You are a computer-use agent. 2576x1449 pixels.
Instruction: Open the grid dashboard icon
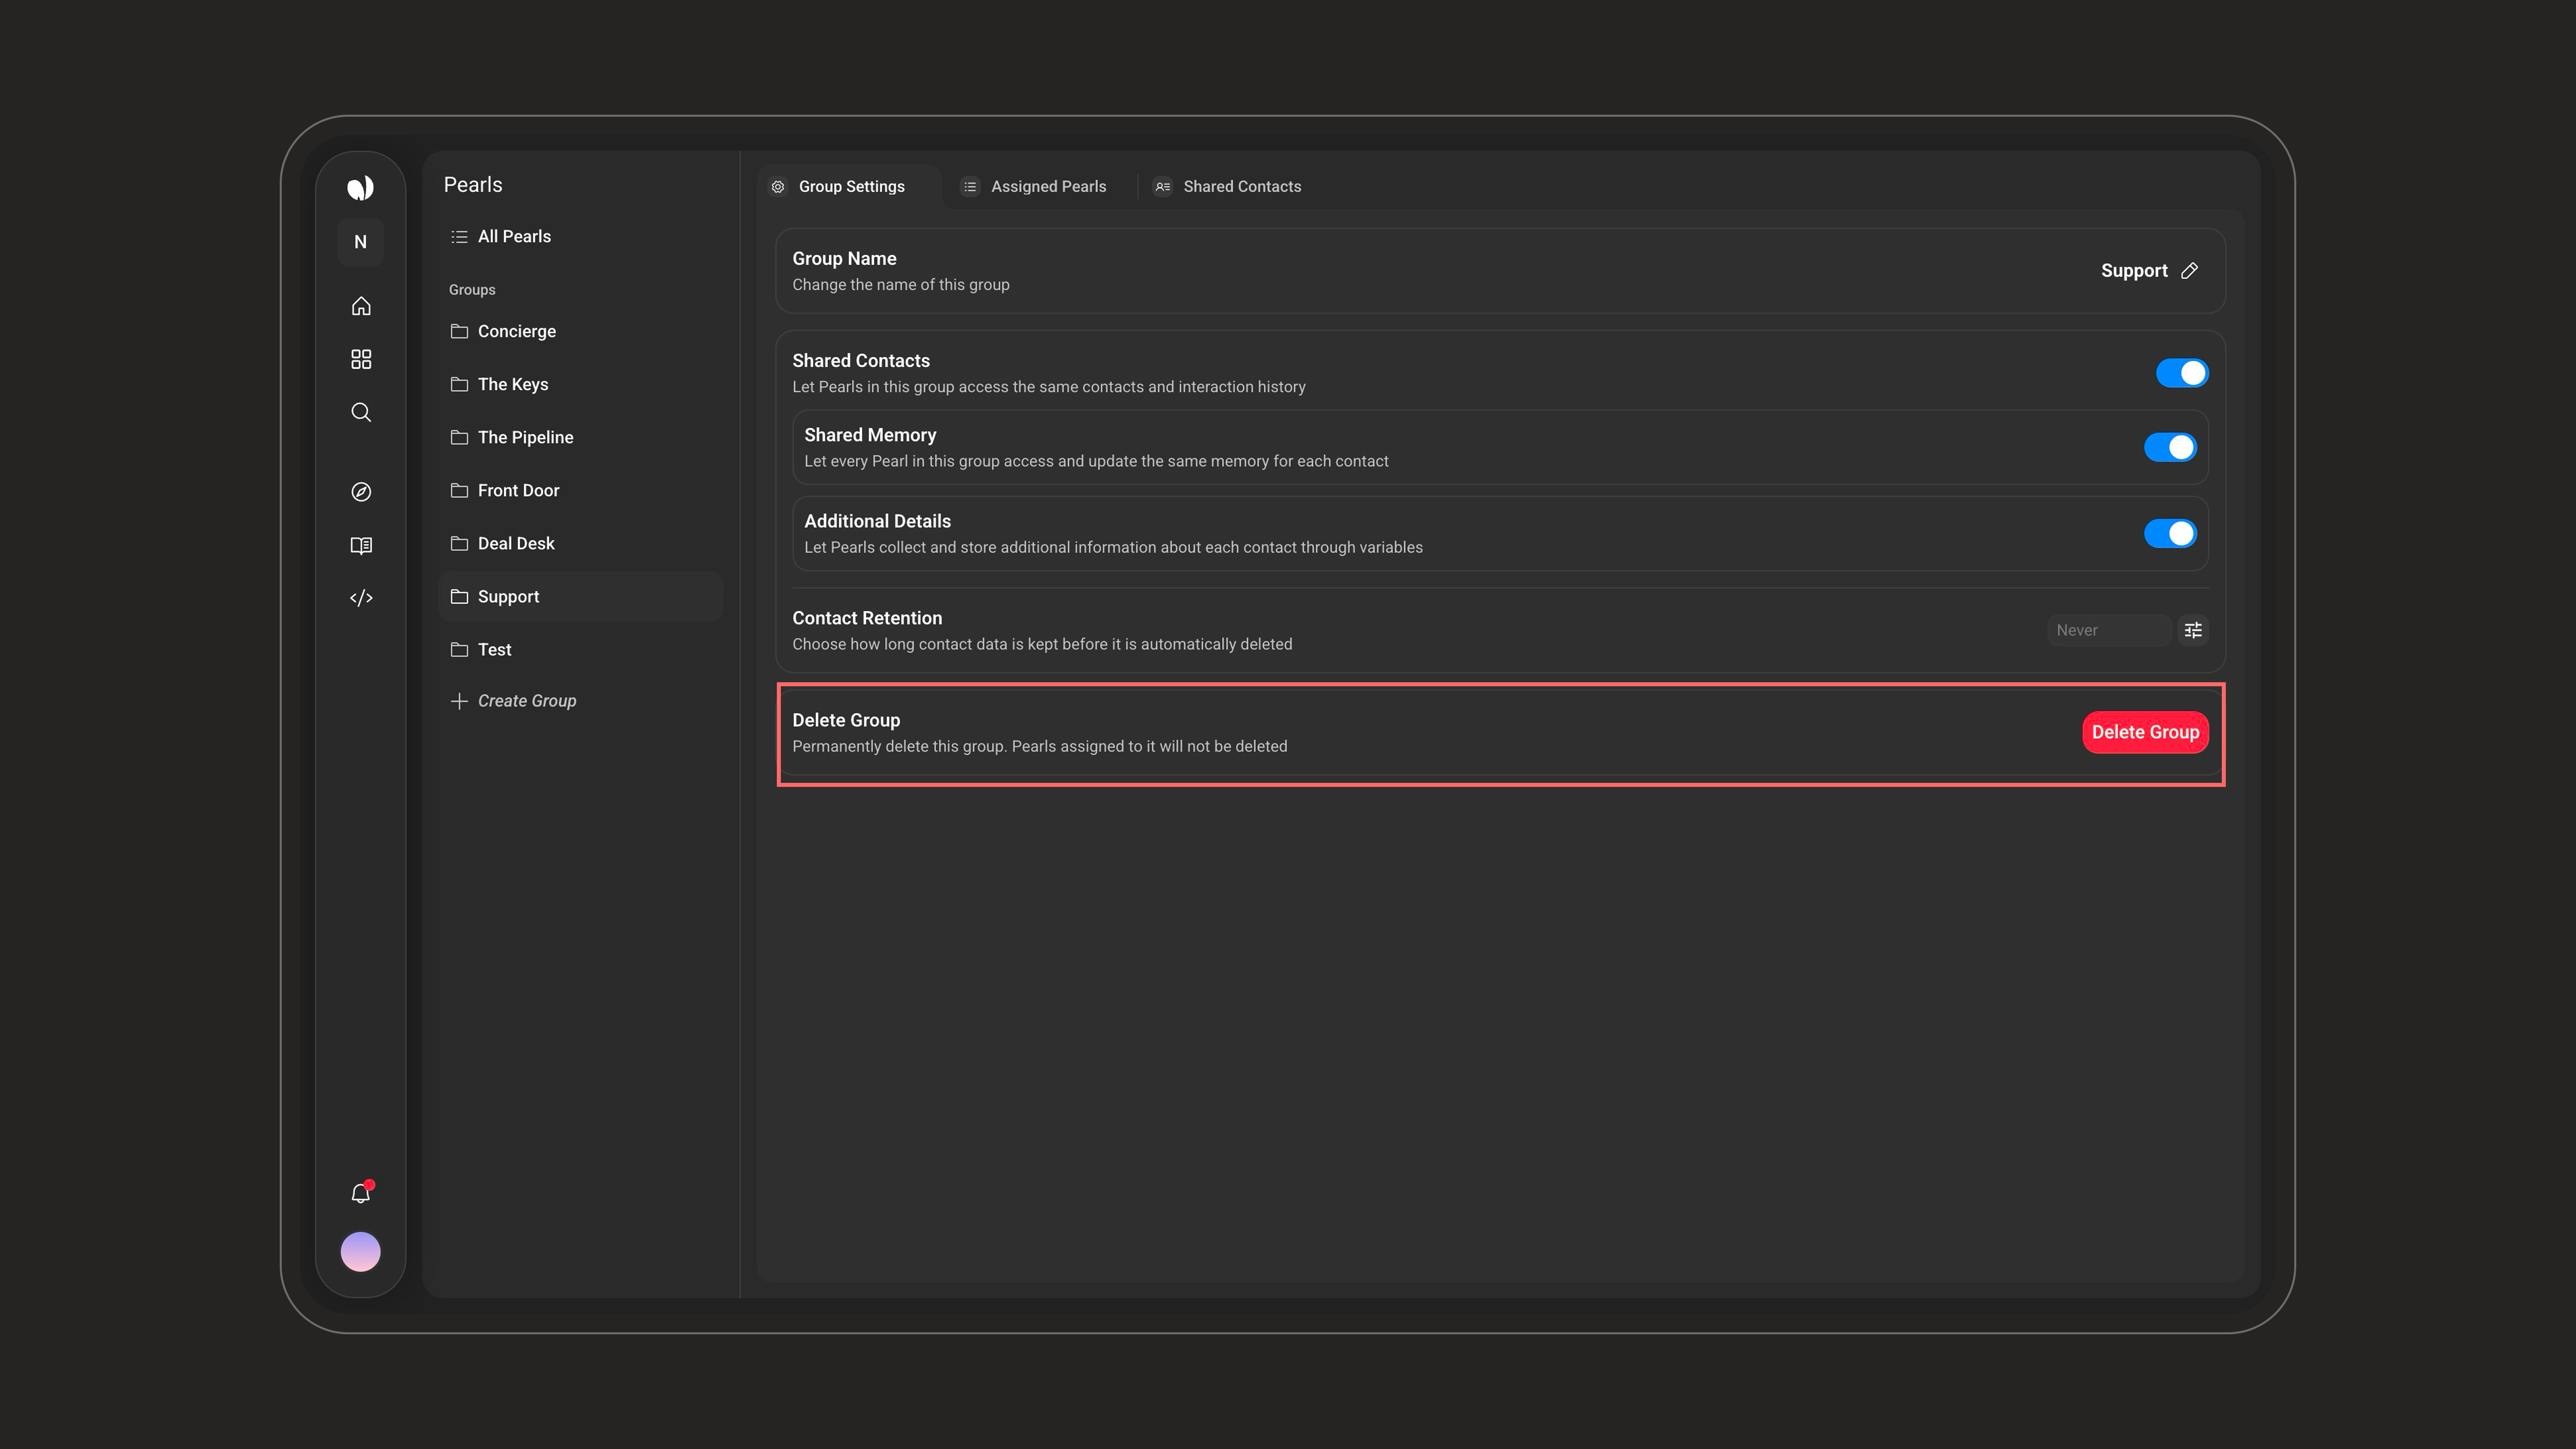361,359
